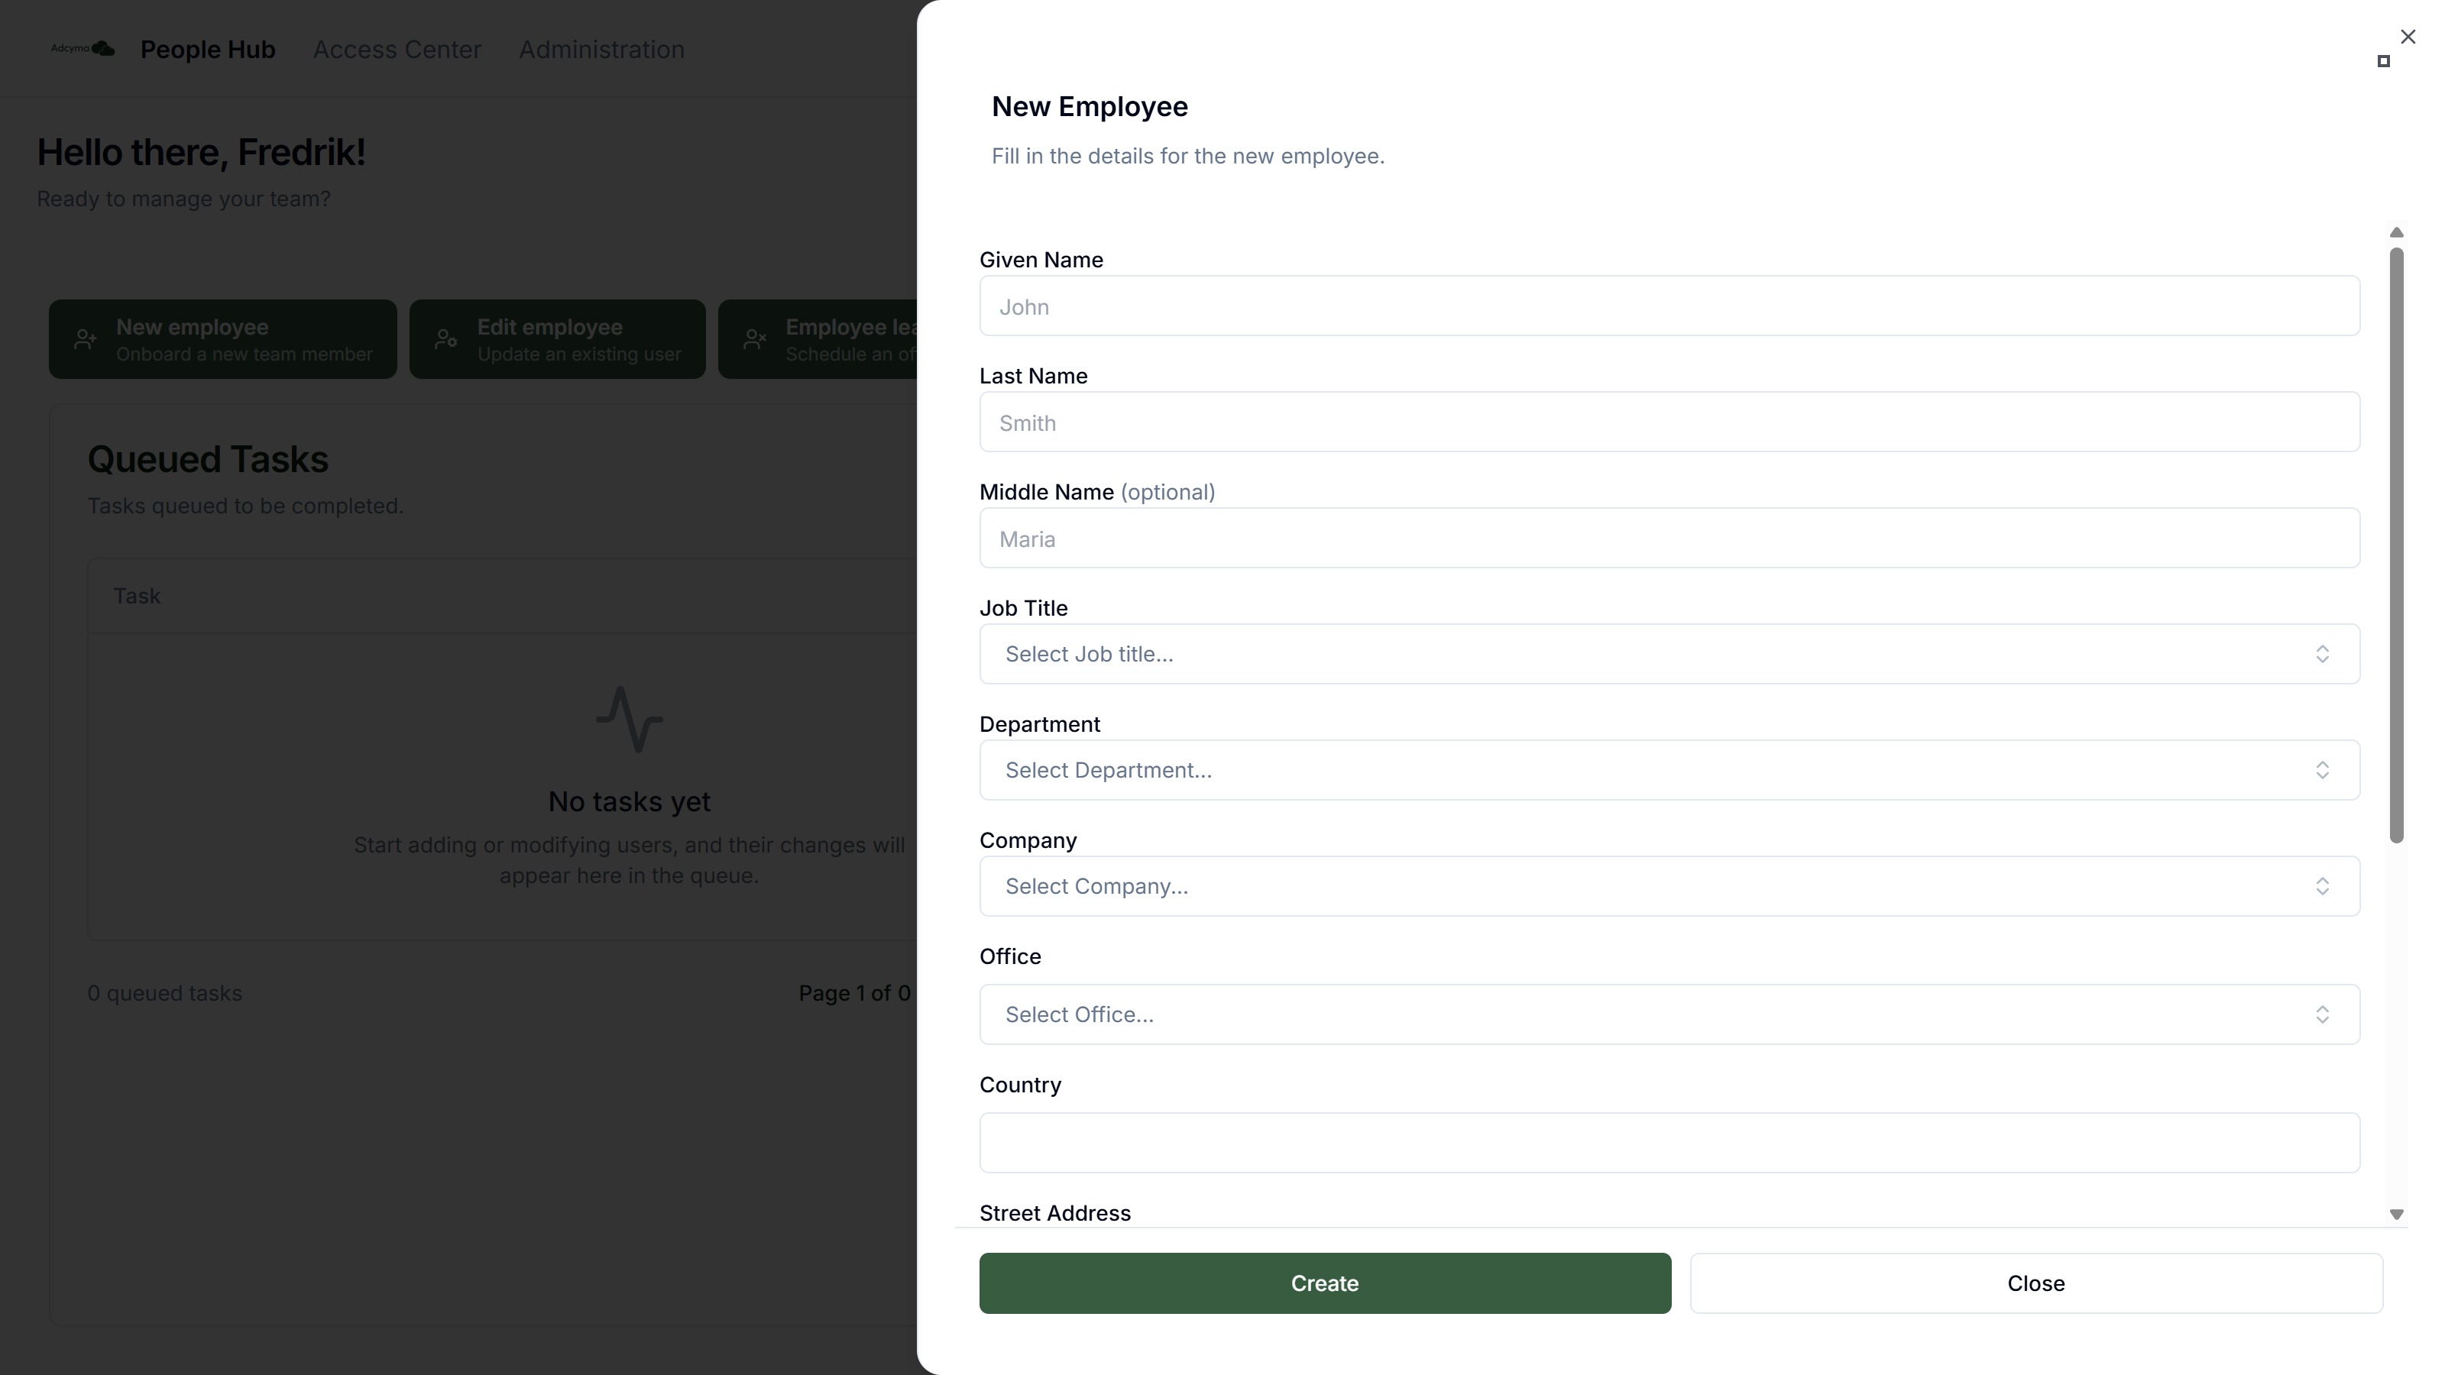Click the small square expand icon
The image size is (2445, 1375).
tap(2383, 62)
